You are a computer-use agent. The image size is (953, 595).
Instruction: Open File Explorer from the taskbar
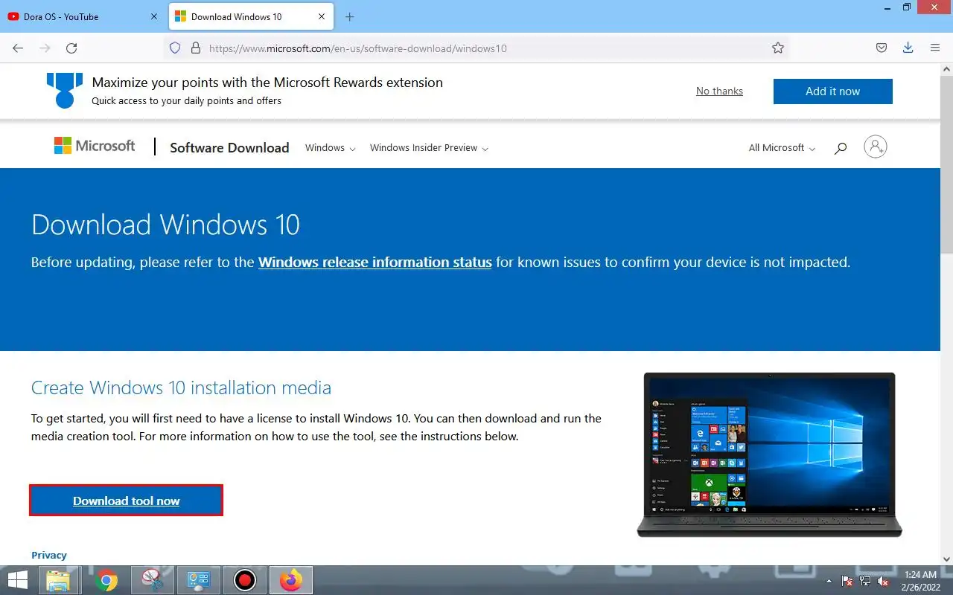[58, 580]
